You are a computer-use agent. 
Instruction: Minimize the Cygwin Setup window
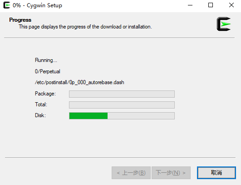click(190, 5)
